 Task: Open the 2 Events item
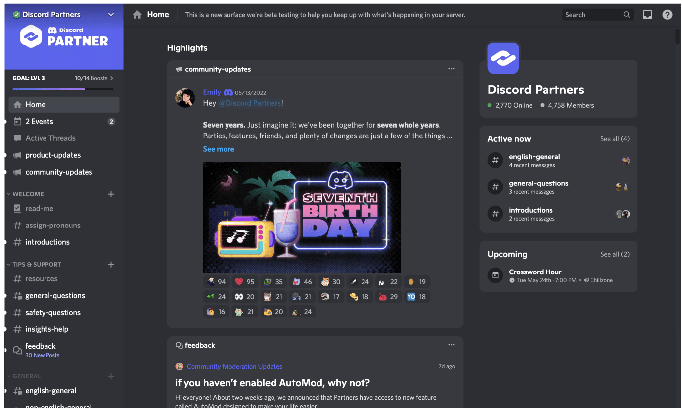[x=64, y=122]
